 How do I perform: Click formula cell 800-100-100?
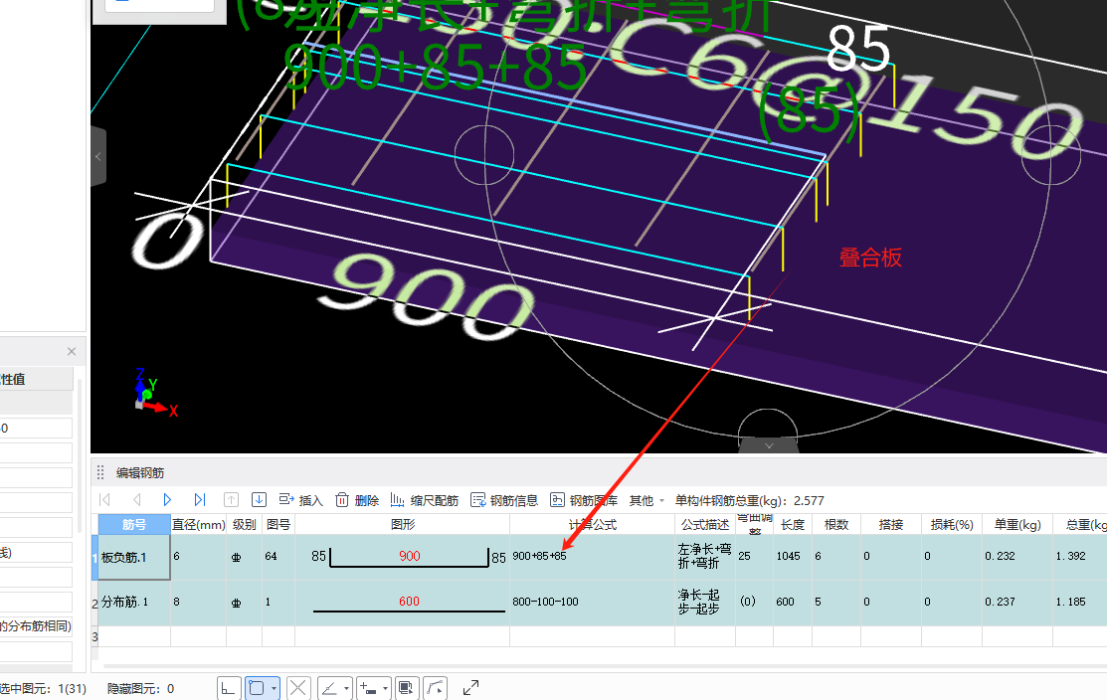593,602
